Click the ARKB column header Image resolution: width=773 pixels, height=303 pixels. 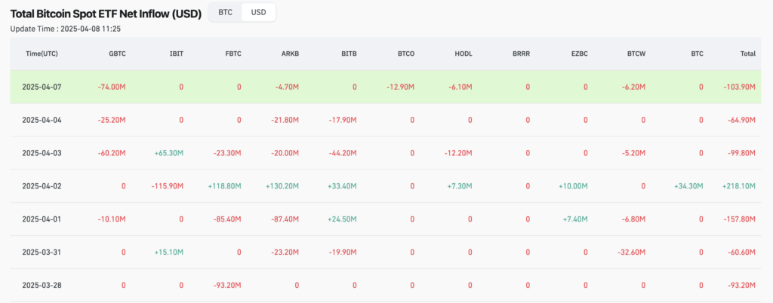290,54
